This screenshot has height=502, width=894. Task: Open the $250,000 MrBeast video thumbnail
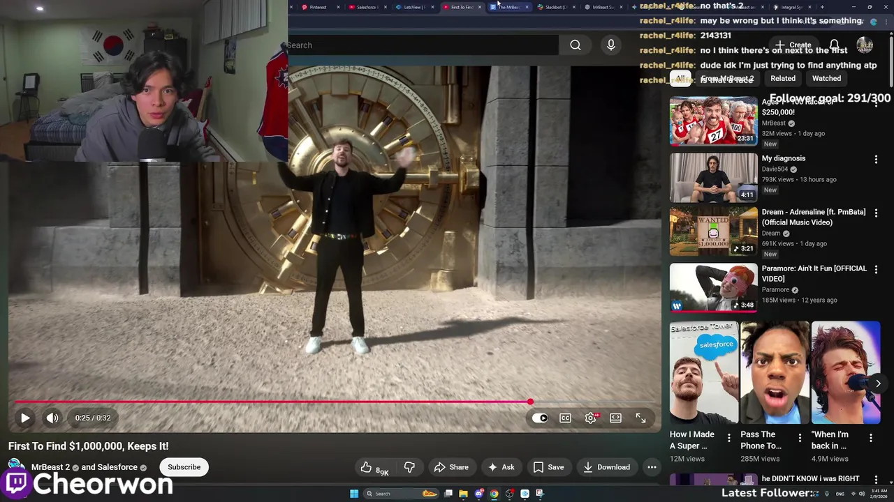tap(713, 121)
